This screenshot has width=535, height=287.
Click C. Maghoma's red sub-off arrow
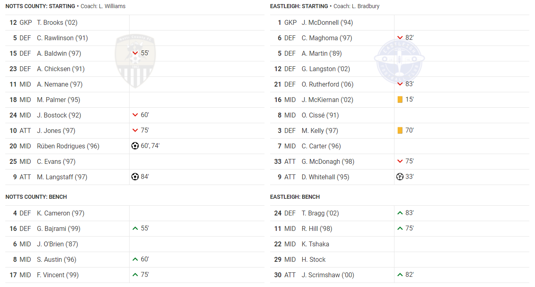tap(400, 38)
